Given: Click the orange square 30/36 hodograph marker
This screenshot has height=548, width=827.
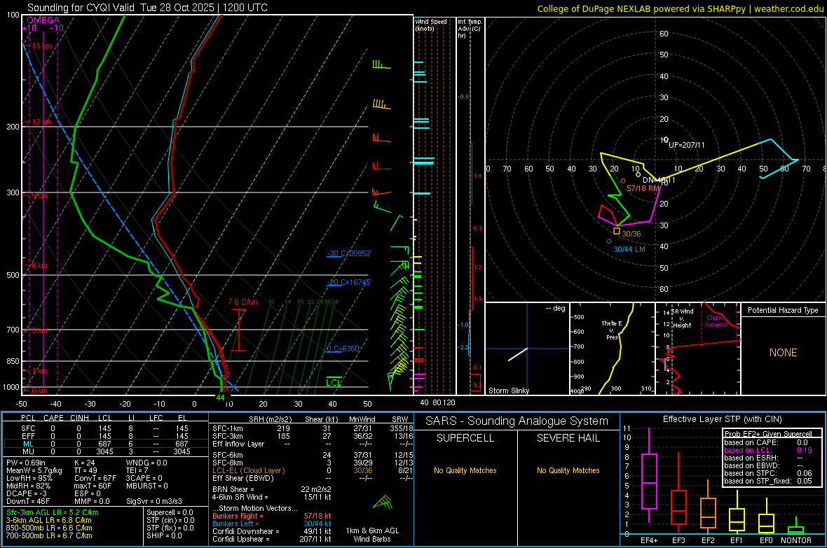Looking at the screenshot, I should click(x=617, y=232).
